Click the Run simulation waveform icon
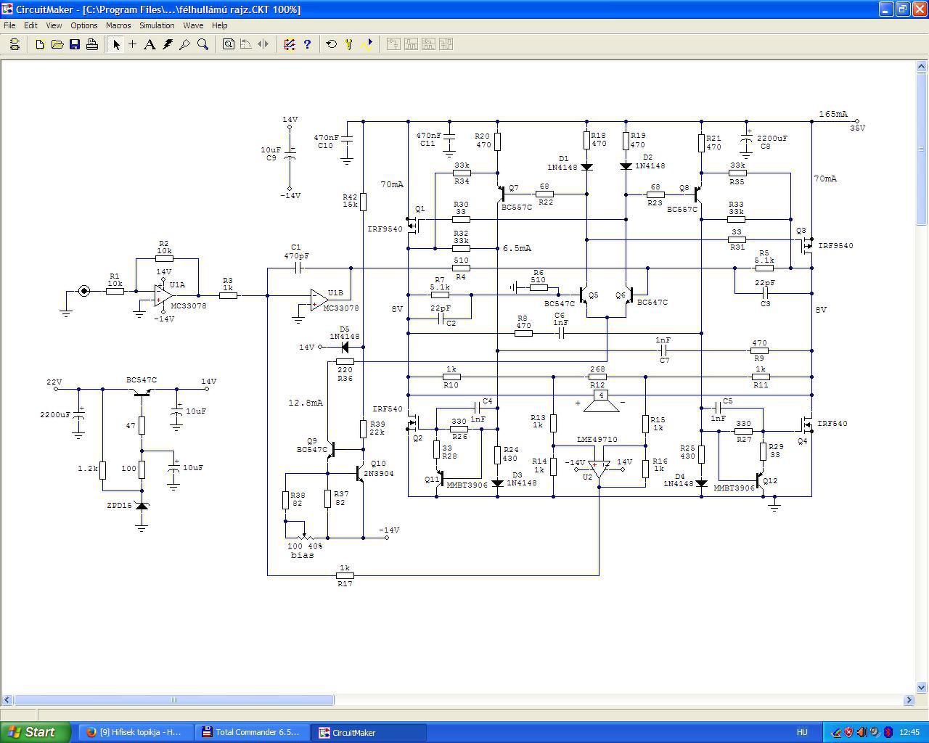 tap(367, 44)
